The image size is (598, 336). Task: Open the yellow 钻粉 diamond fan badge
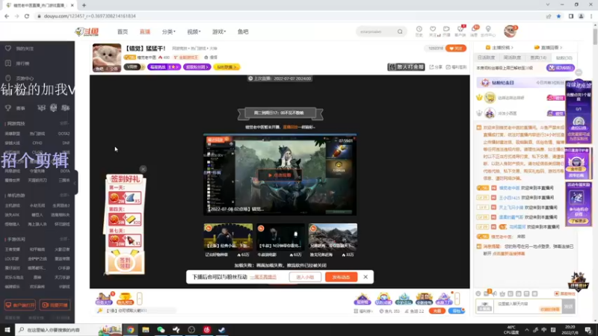point(226,67)
